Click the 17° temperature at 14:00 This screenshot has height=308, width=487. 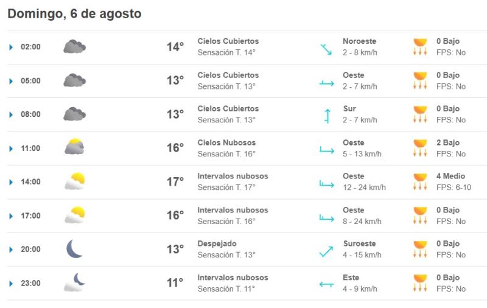[175, 182]
